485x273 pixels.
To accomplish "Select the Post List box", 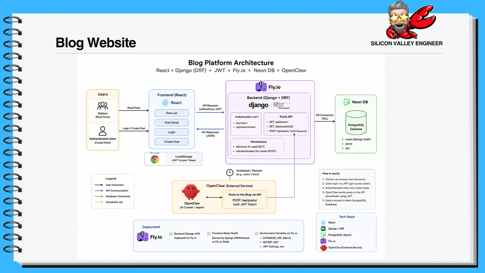I will pos(172,113).
